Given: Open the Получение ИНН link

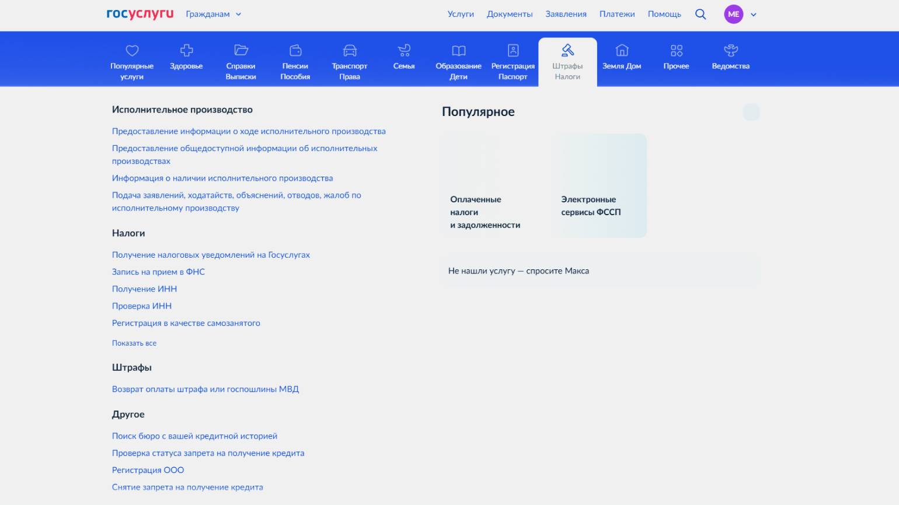Looking at the screenshot, I should 144,289.
